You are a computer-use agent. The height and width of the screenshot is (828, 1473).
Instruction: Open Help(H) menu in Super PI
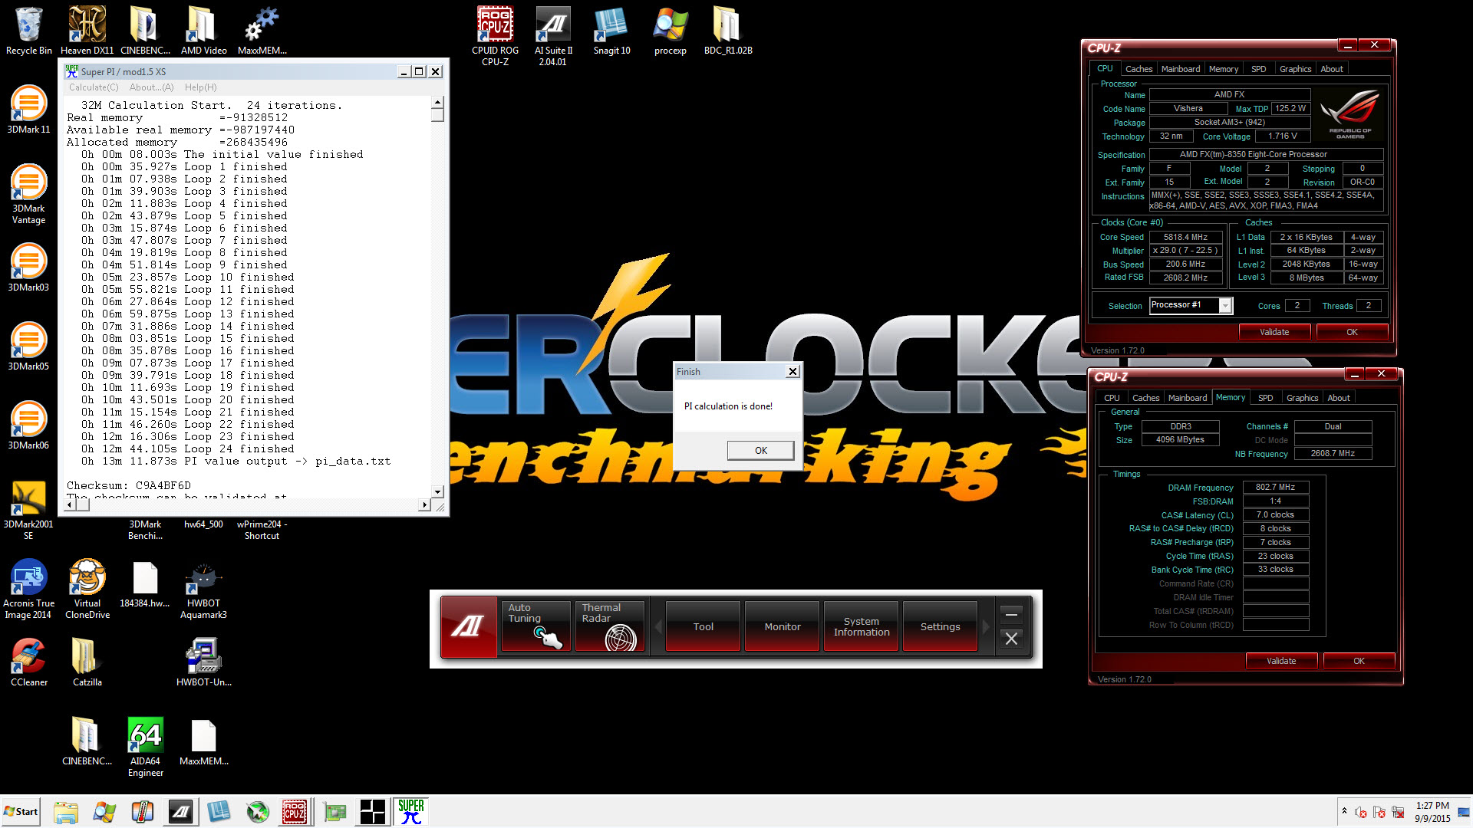[x=200, y=87]
